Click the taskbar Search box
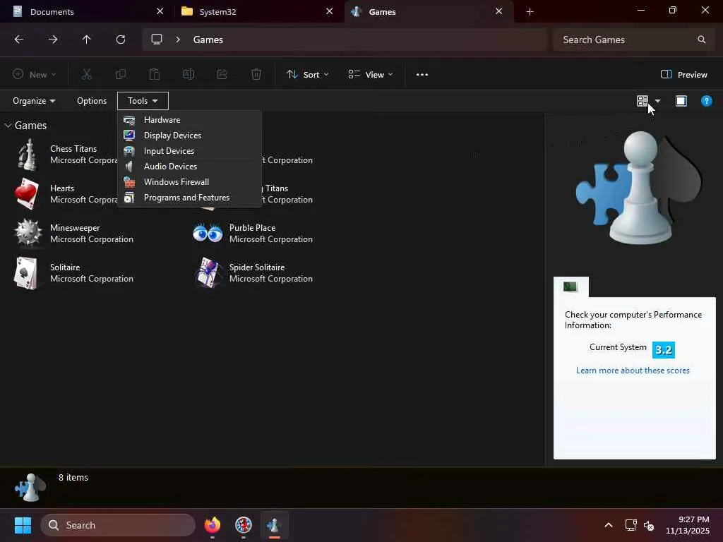Viewport: 723px width, 542px height. (x=118, y=525)
